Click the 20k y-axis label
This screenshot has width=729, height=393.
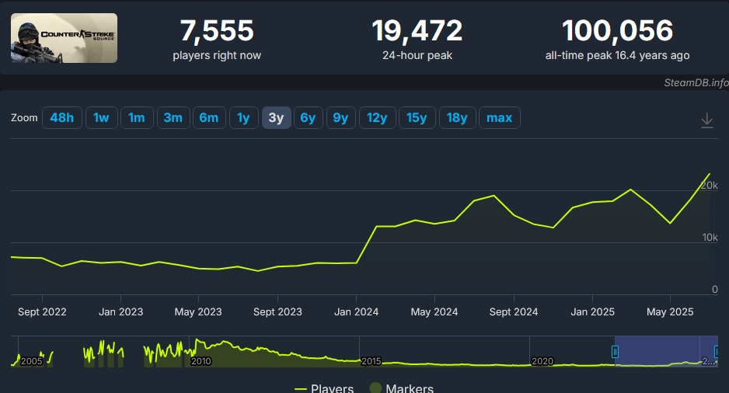(x=710, y=186)
